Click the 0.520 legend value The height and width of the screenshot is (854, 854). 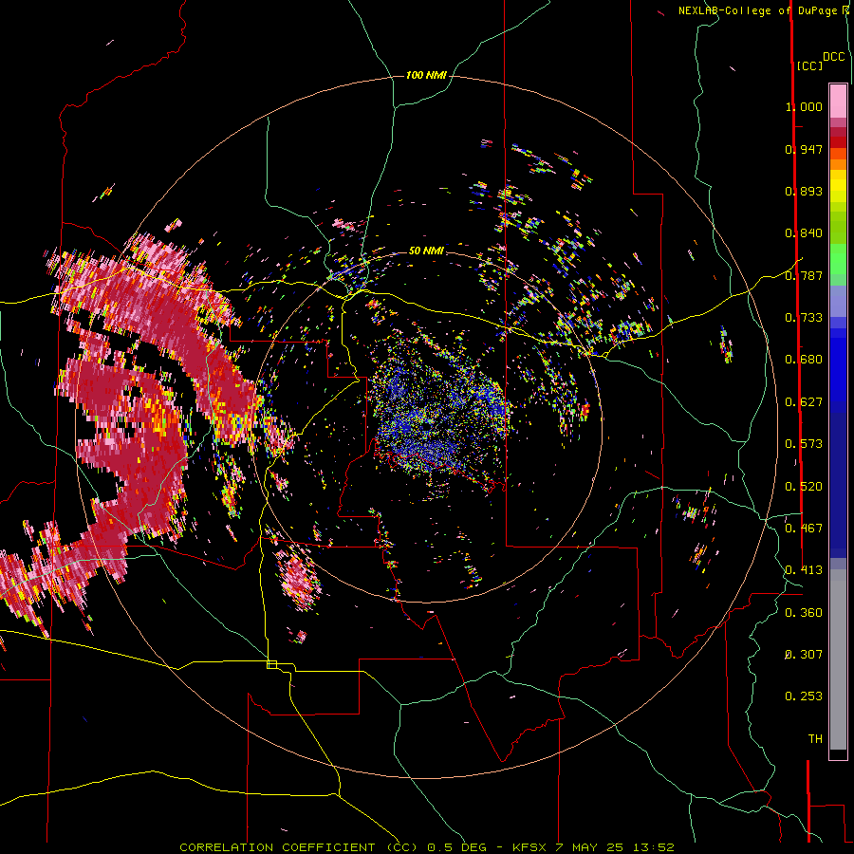coord(804,487)
